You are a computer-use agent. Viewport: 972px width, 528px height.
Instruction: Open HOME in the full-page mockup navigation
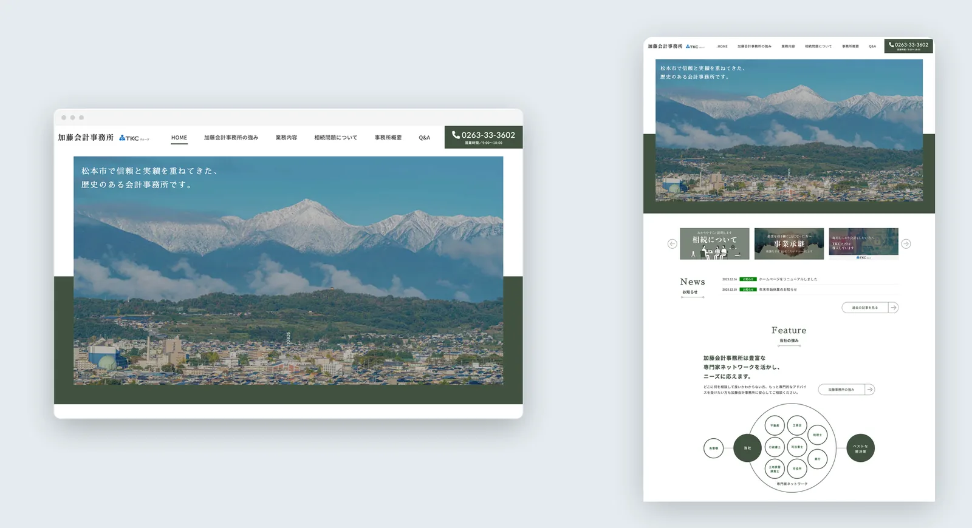(x=722, y=46)
